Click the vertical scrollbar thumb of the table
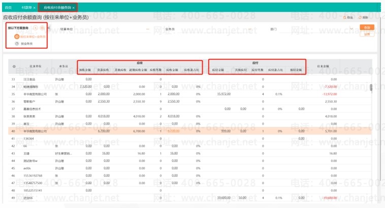Screen dimensions: 385x208 coord(371,88)
